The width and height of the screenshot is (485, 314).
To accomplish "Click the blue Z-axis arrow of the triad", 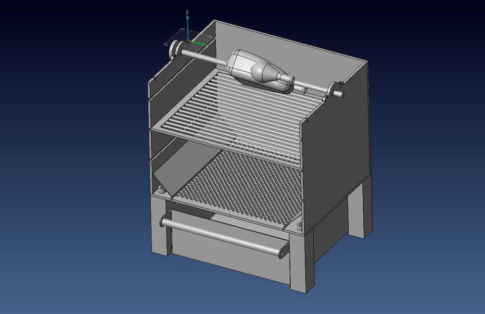I will 187,20.
